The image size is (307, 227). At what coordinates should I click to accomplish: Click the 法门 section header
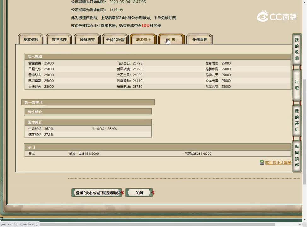(x=158, y=147)
